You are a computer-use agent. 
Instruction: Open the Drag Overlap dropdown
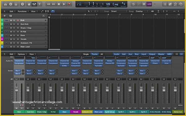pyautogui.click(x=142, y=11)
